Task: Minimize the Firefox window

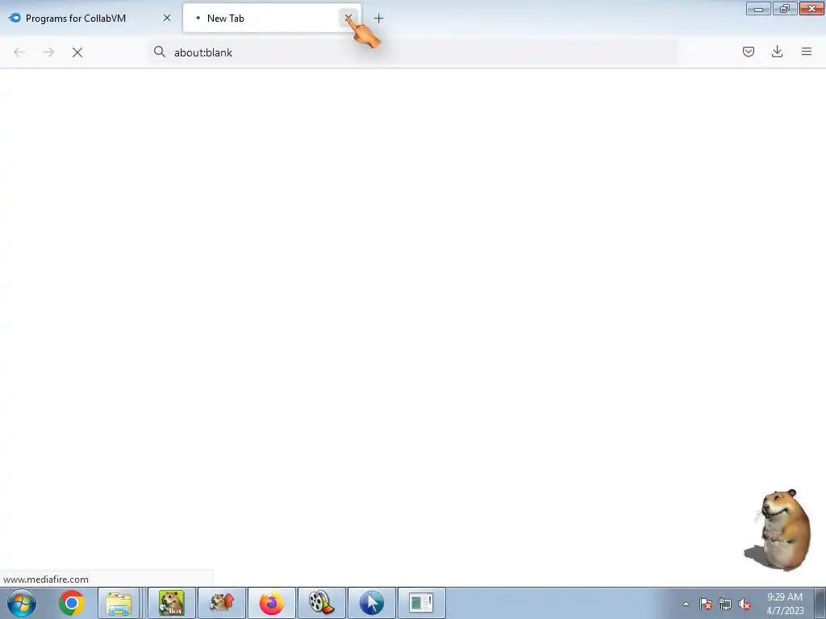Action: (x=758, y=9)
